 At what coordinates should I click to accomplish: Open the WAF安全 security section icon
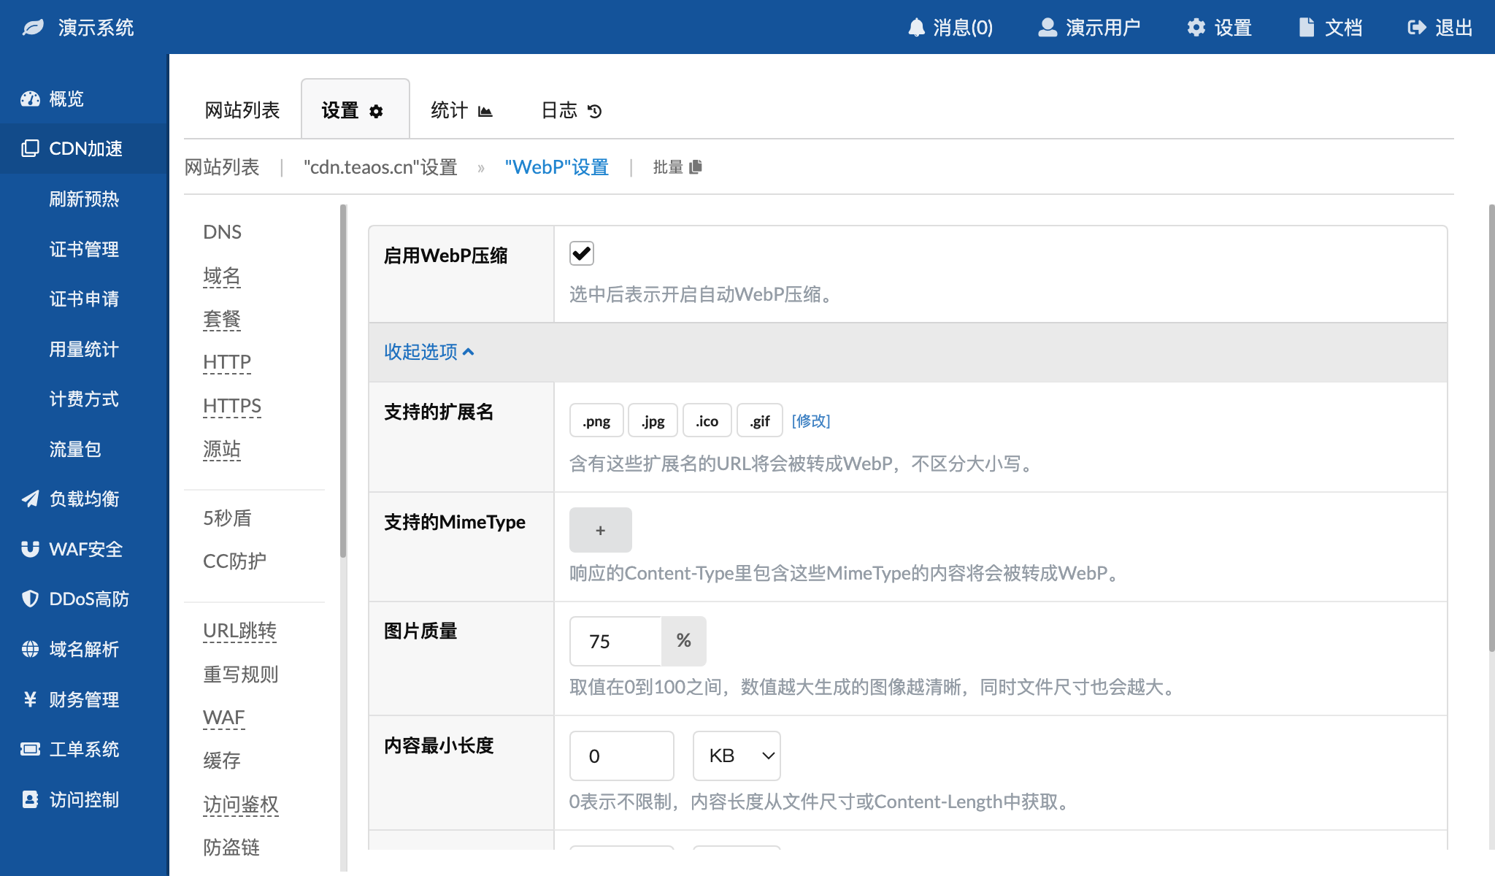pyautogui.click(x=29, y=549)
